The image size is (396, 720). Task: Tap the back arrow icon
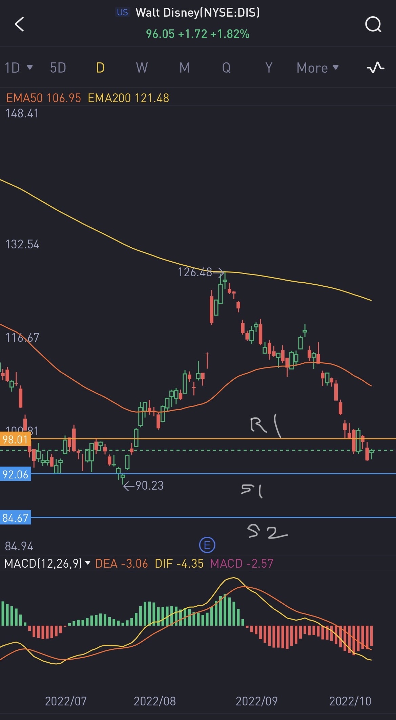click(x=20, y=24)
